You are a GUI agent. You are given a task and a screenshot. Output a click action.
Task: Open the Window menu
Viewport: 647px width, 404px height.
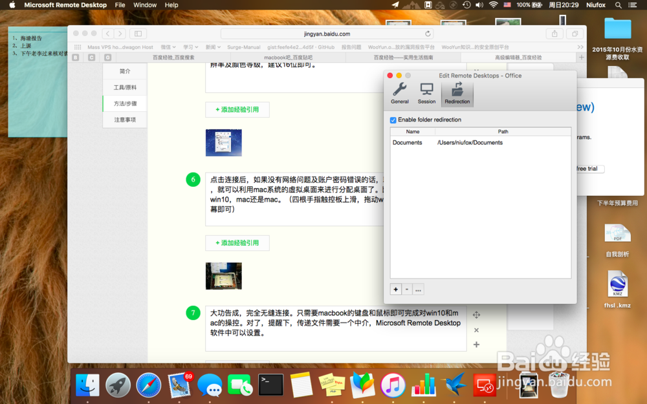[145, 5]
